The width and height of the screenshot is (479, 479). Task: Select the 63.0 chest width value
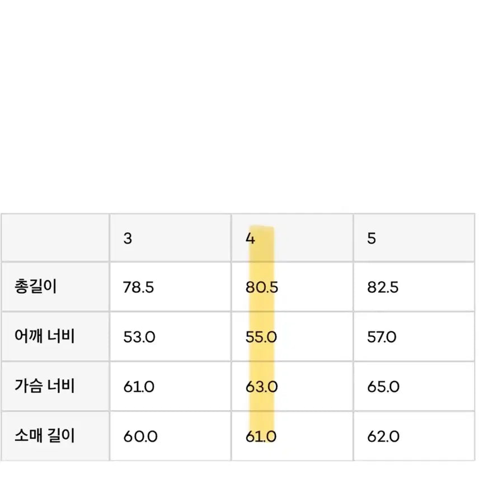pos(261,387)
